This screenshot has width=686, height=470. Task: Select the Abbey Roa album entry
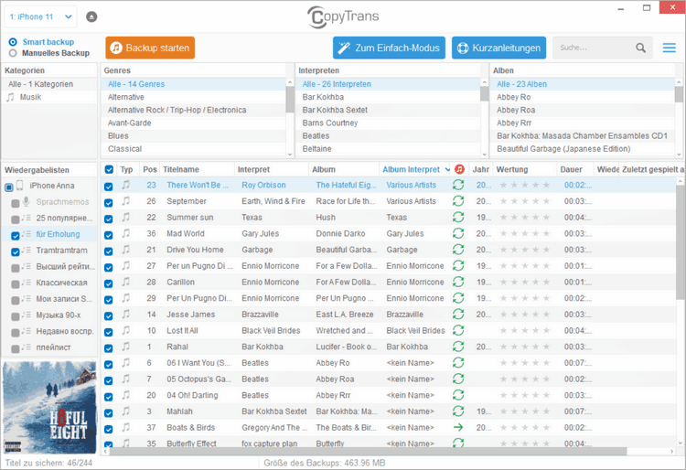click(583, 110)
